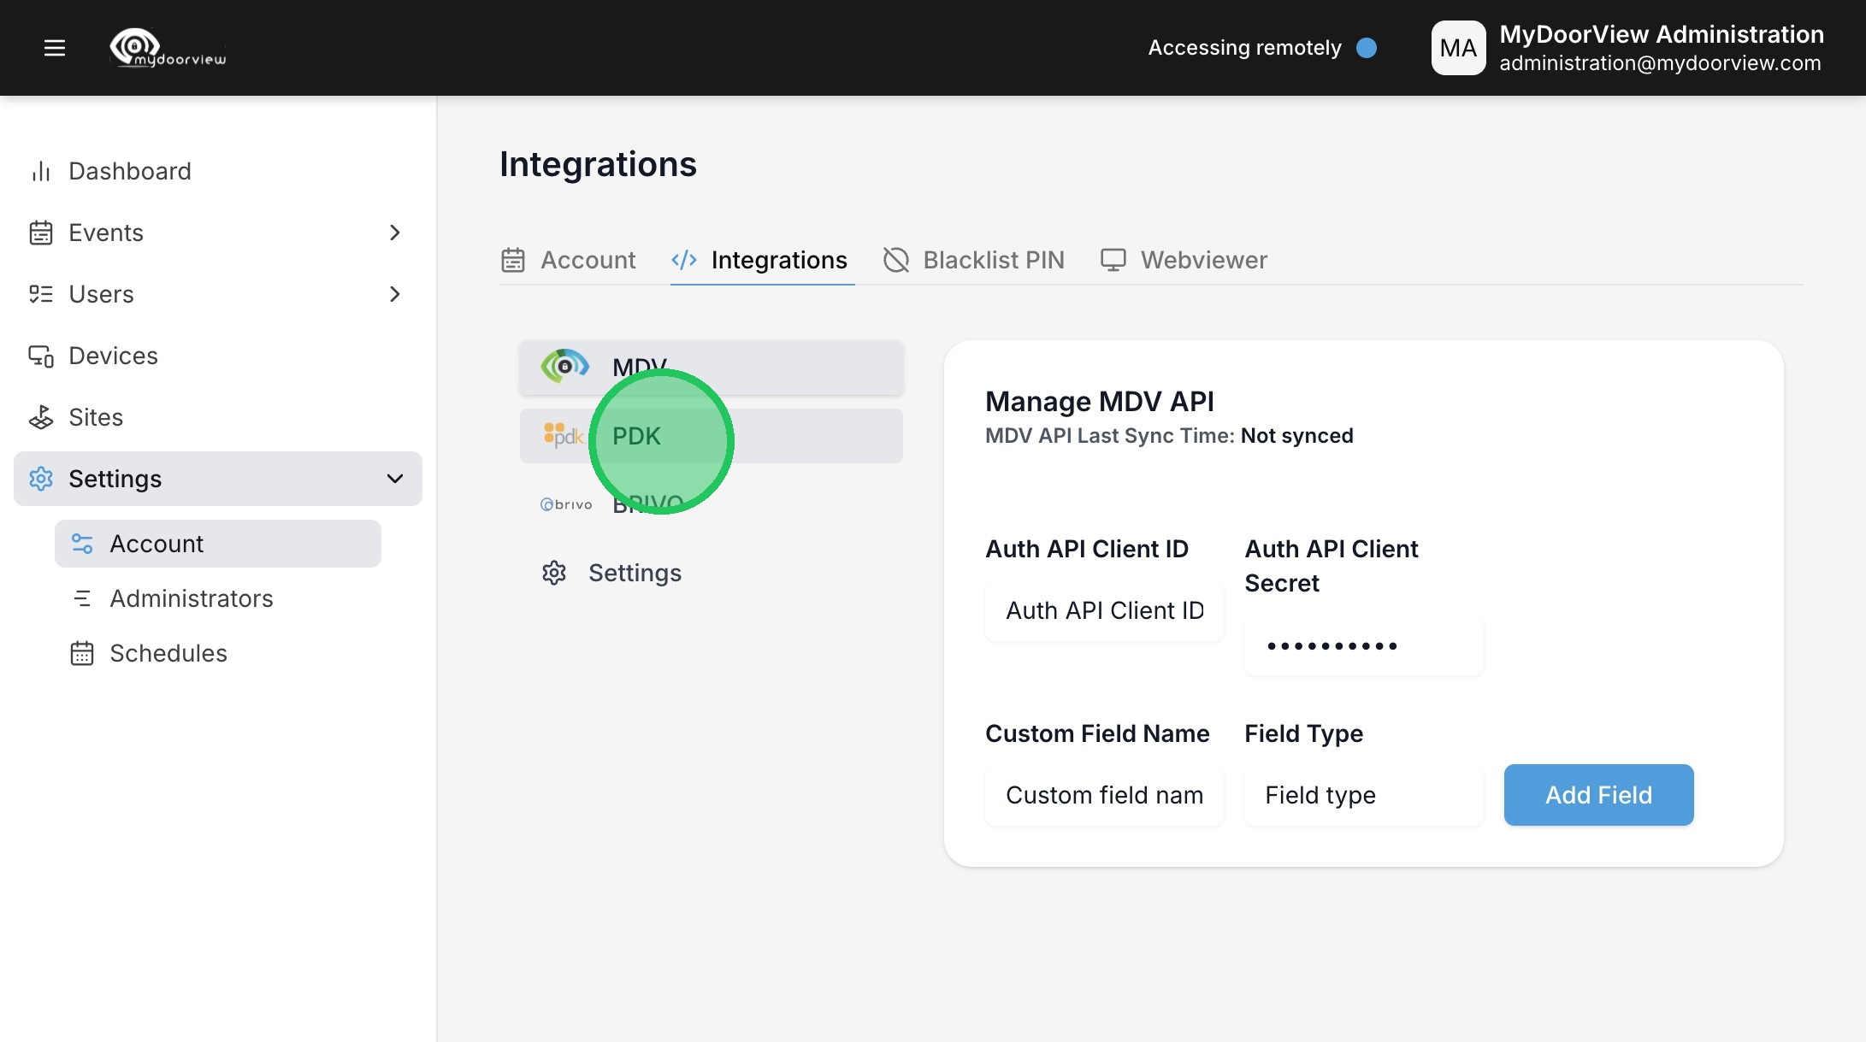Click the Dashboard bar chart icon
This screenshot has width=1866, height=1042.
pos(41,171)
